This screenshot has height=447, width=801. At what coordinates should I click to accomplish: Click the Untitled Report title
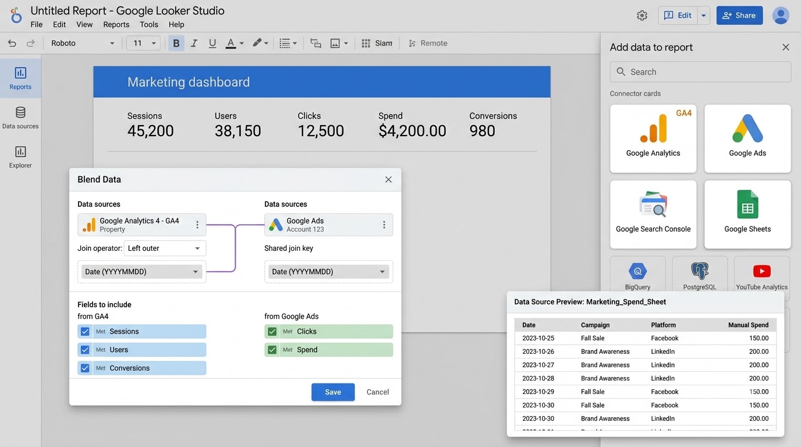(127, 10)
